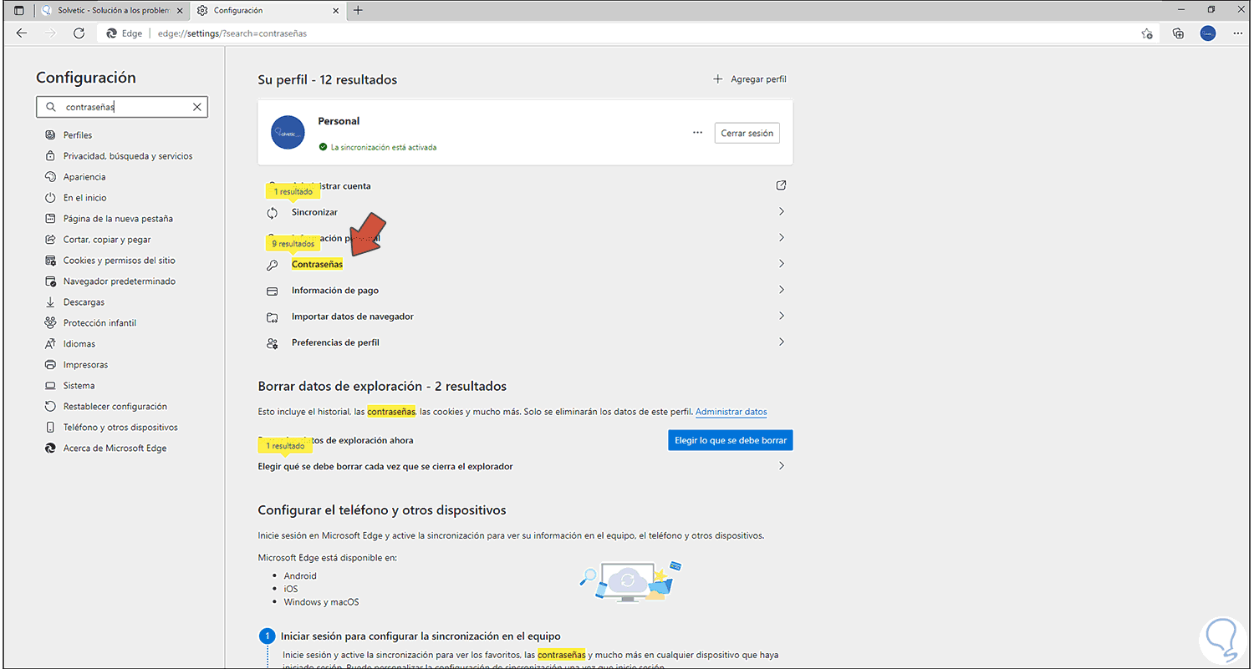This screenshot has height=669, width=1254.
Task: Open the Collections toolbar icon
Action: pos(1178,33)
